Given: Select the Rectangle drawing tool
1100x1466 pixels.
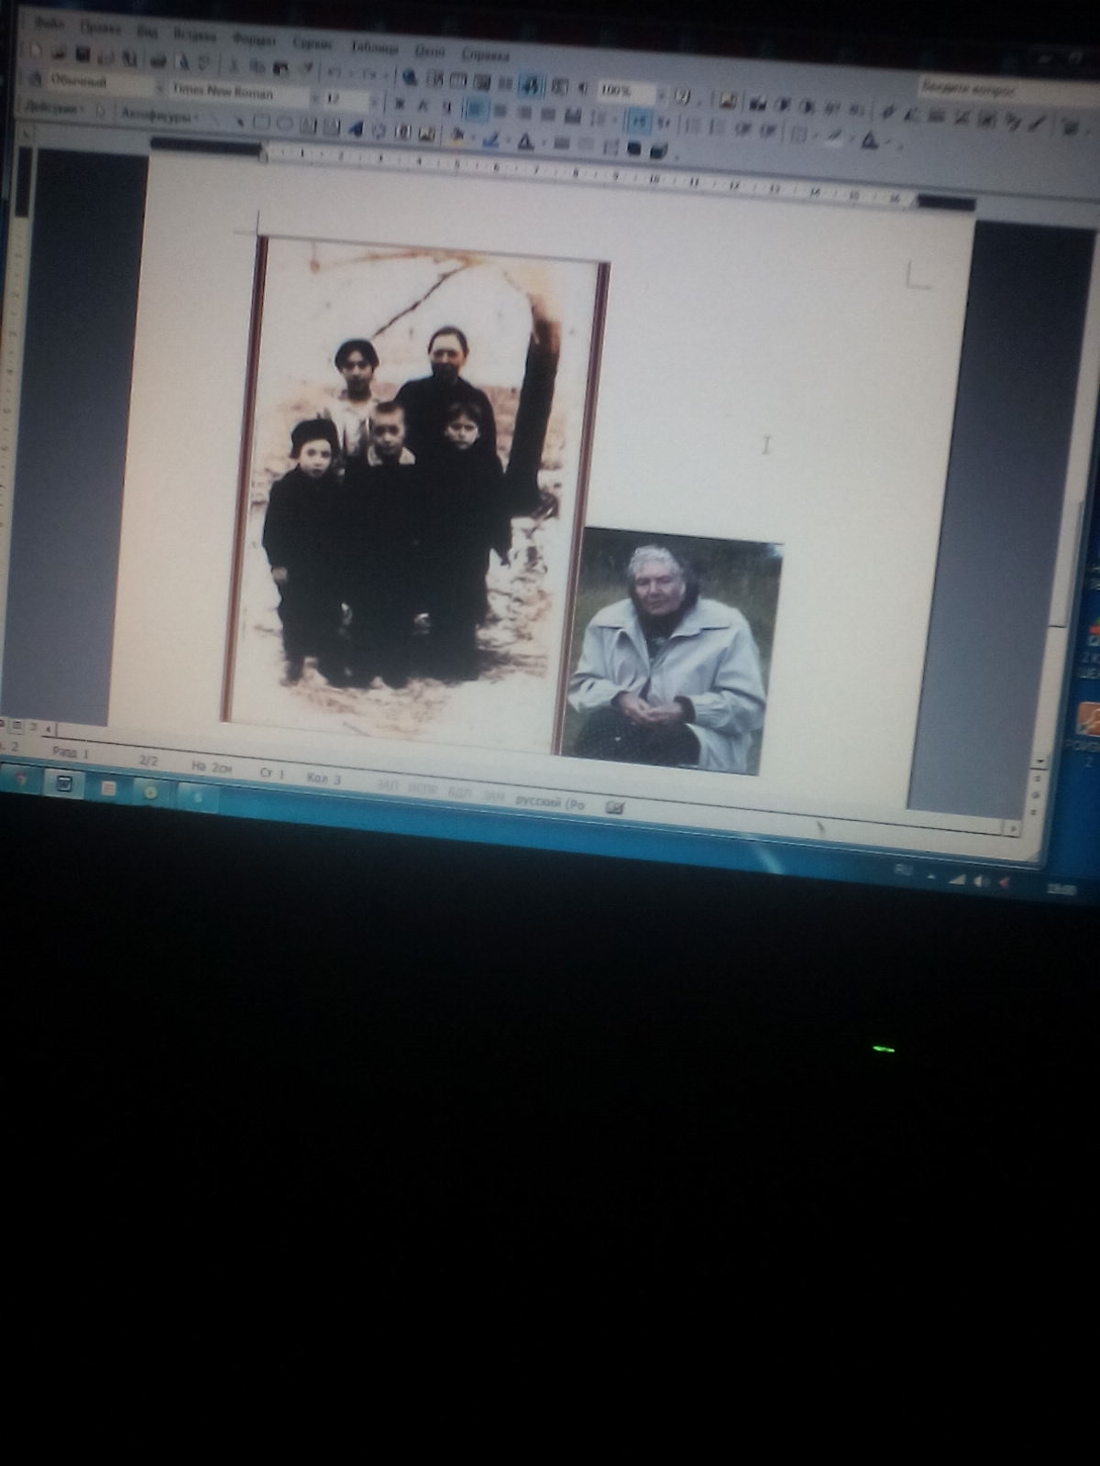Looking at the screenshot, I should point(261,124).
